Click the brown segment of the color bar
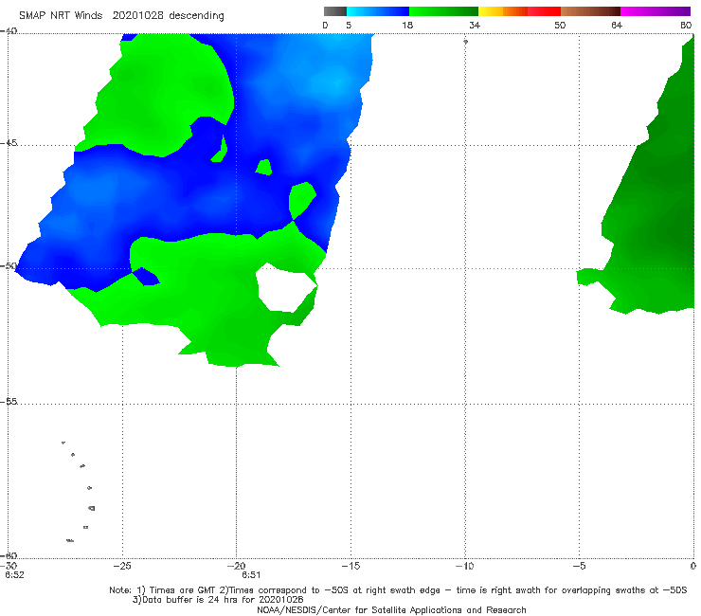The height and width of the screenshot is (616, 701). tap(590, 11)
